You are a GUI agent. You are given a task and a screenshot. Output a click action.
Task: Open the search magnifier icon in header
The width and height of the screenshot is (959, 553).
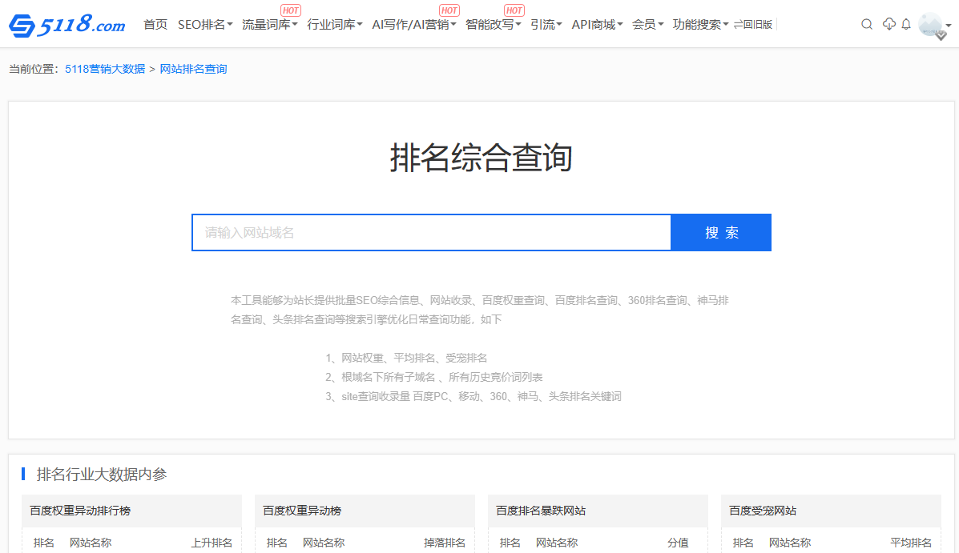click(x=867, y=25)
